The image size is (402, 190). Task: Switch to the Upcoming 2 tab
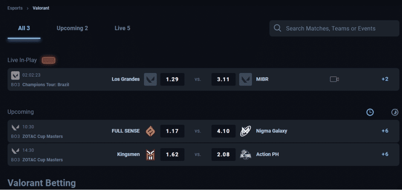(72, 28)
